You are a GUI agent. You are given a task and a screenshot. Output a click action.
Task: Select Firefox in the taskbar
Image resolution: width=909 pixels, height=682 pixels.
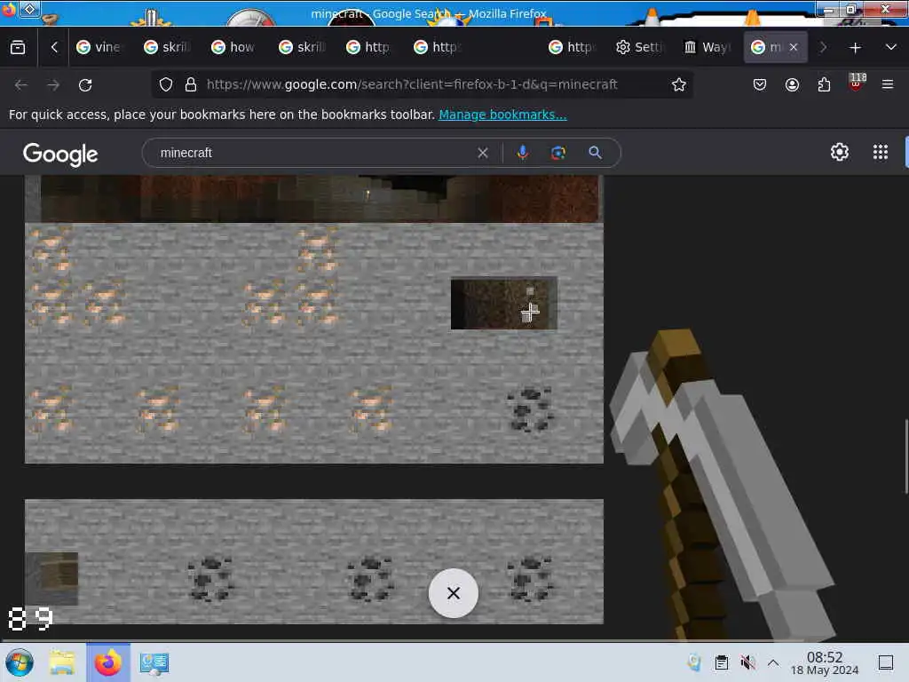click(108, 662)
